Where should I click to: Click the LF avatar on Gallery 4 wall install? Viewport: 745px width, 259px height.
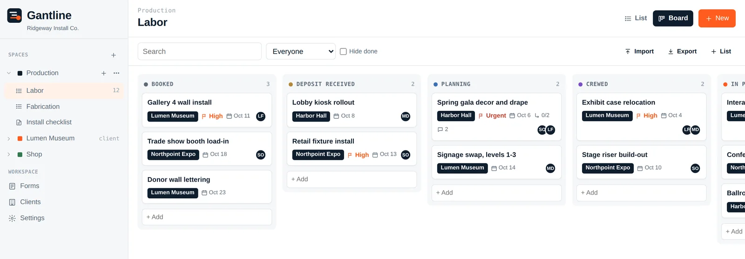tap(261, 116)
